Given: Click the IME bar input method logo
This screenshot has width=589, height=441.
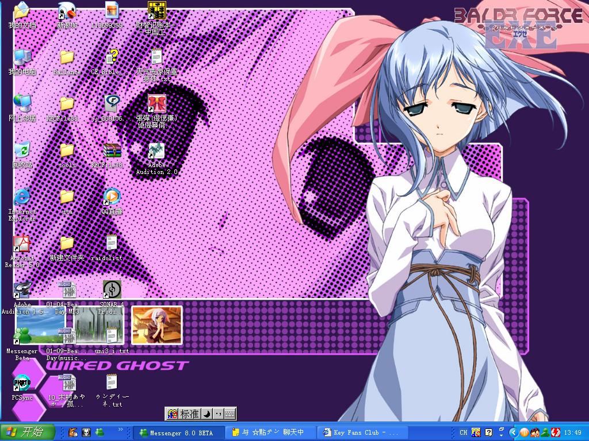Looking at the screenshot, I should [173, 414].
